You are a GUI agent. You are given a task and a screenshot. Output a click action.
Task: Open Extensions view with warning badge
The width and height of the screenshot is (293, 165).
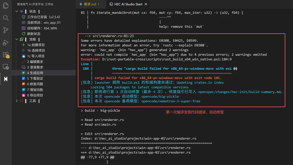(x=6, y=55)
